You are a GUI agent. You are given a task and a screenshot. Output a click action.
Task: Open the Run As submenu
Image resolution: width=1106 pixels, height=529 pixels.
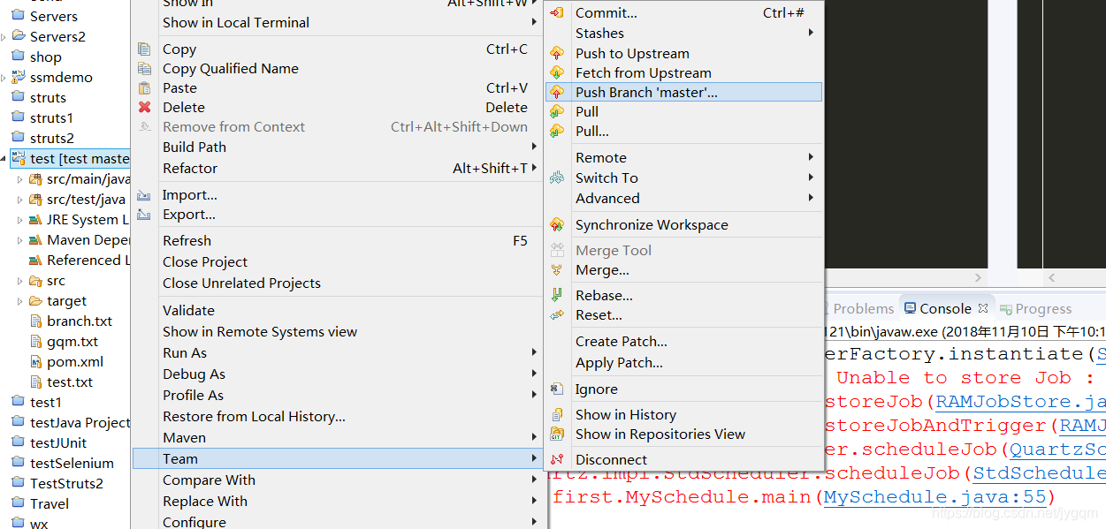click(x=337, y=352)
